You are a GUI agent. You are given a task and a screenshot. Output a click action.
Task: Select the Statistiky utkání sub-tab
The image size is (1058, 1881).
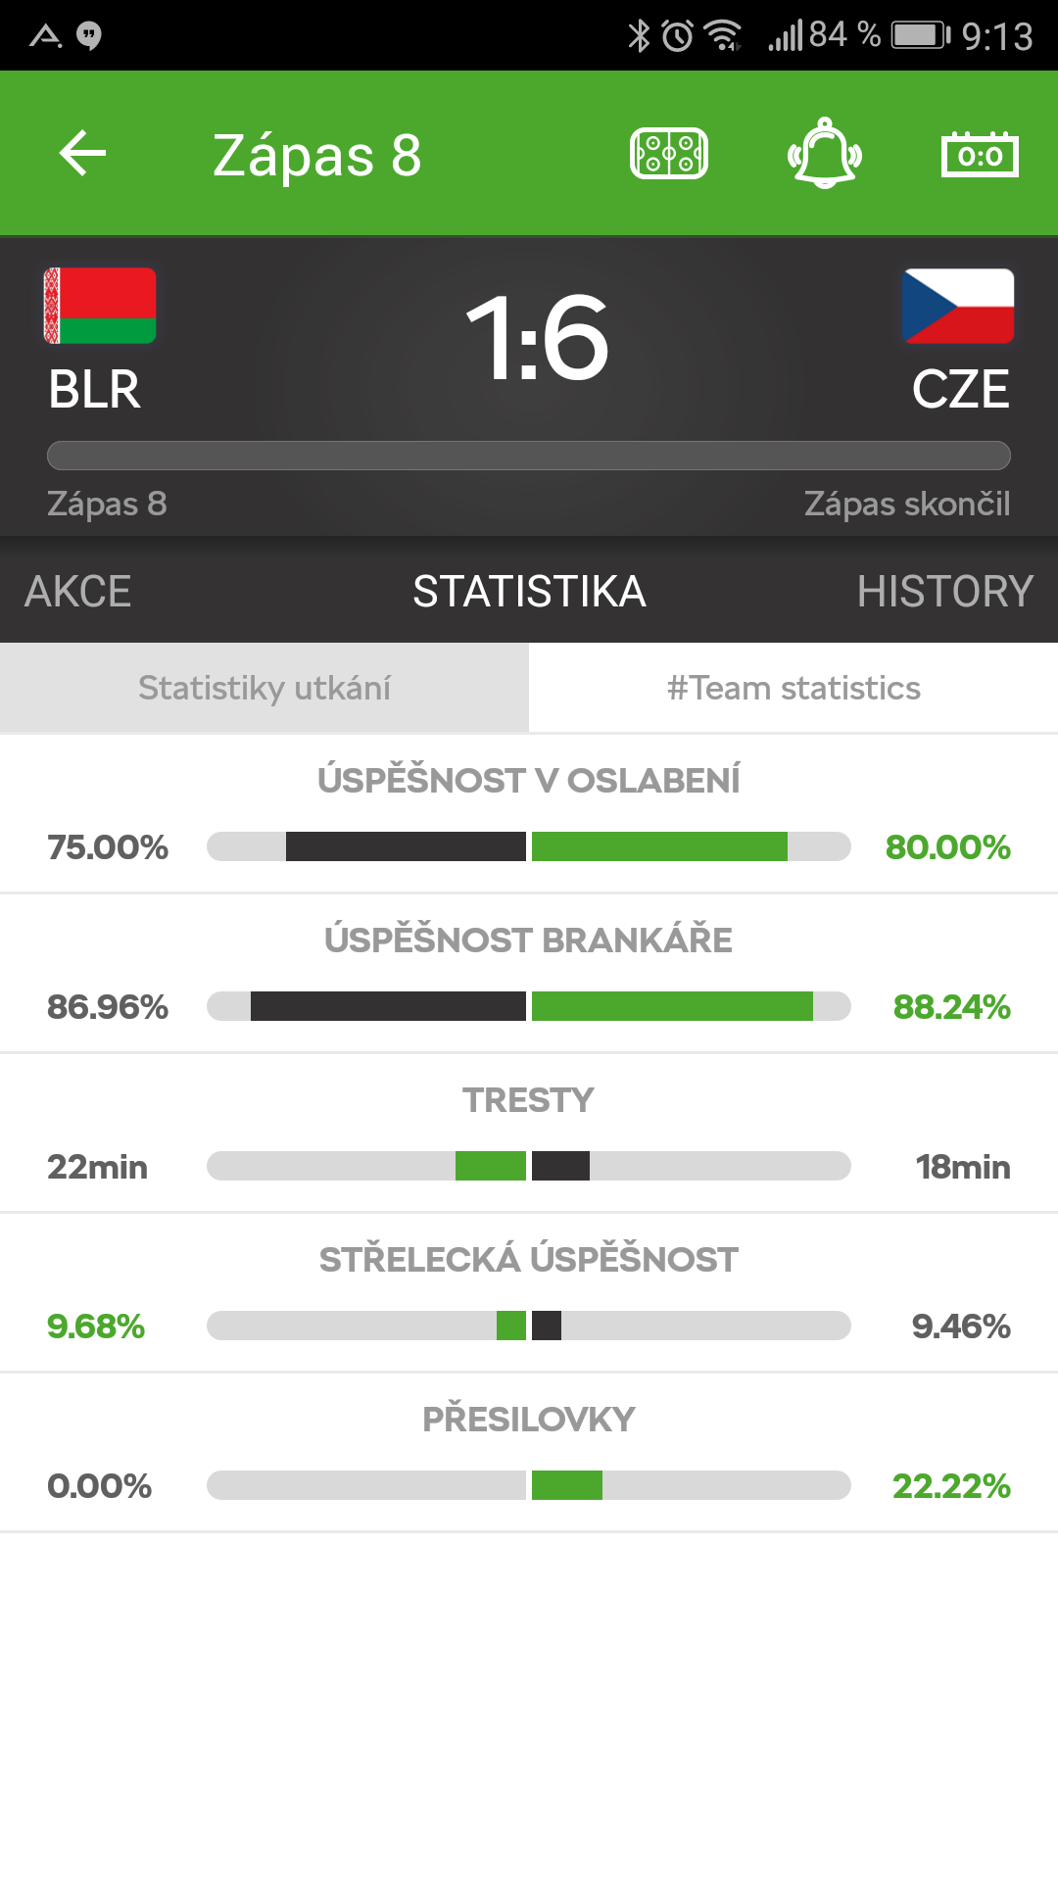click(264, 688)
